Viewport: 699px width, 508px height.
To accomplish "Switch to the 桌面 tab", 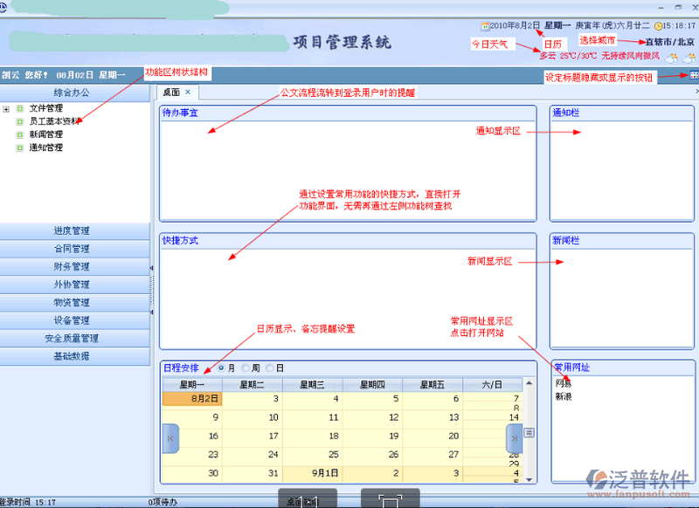I will pyautogui.click(x=171, y=92).
